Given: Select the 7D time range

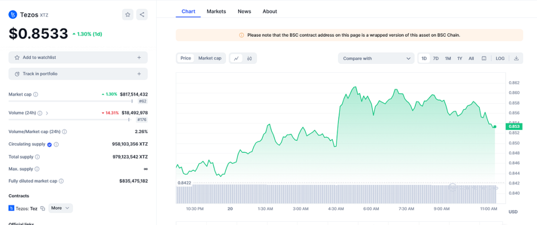Looking at the screenshot, I should 436,58.
